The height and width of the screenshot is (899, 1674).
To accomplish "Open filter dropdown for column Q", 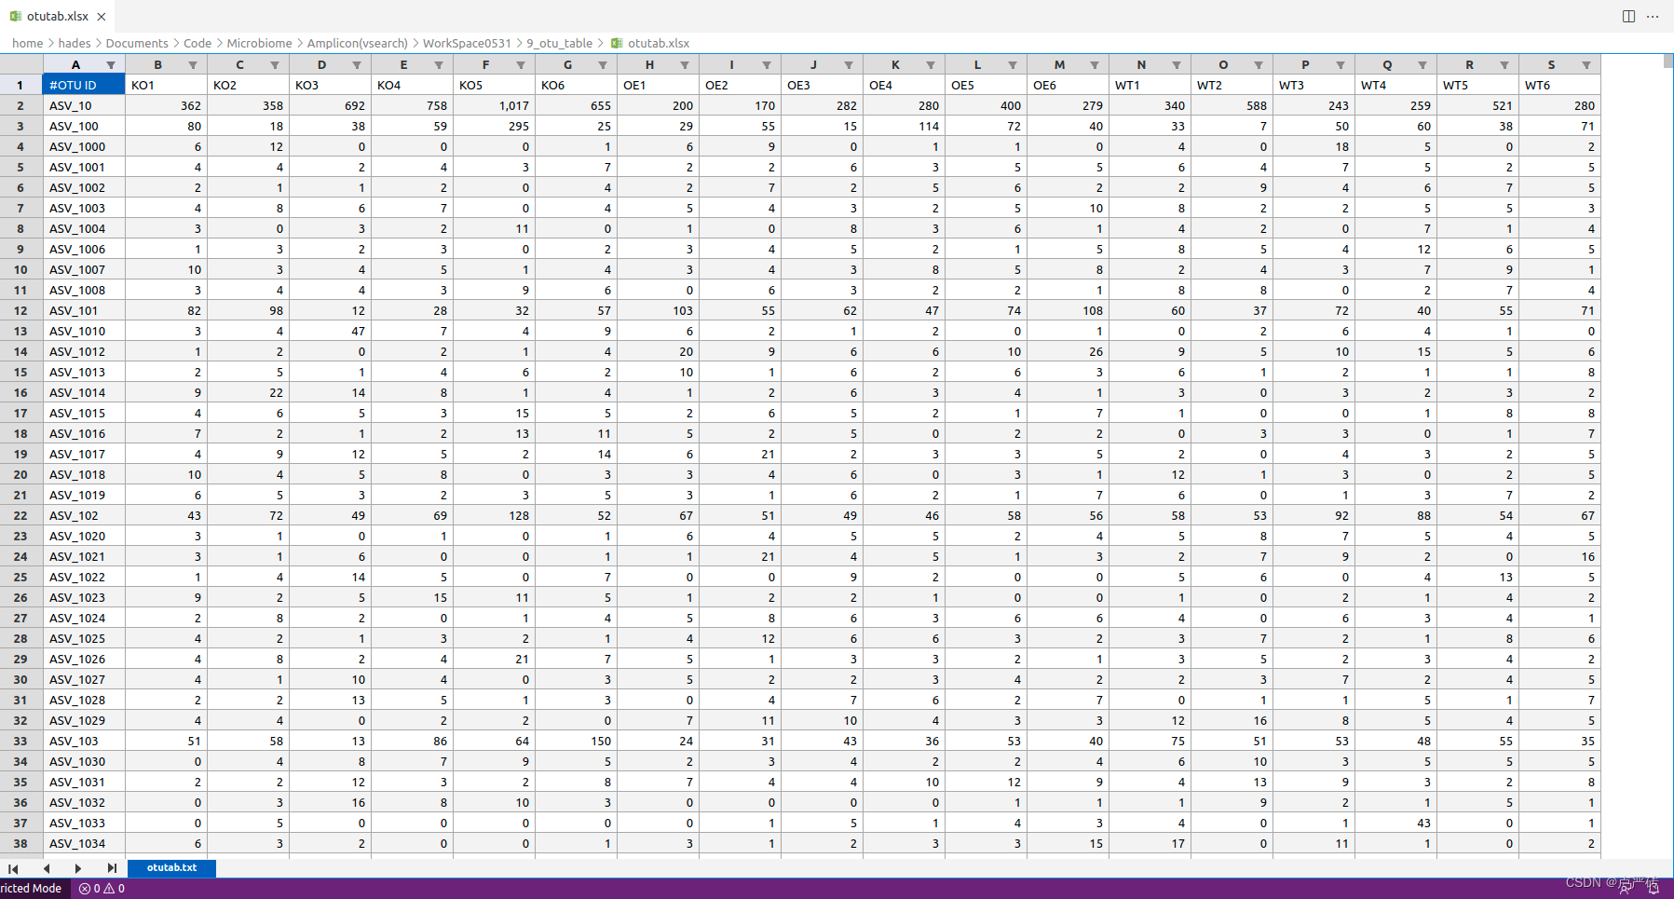I will click(x=1422, y=65).
